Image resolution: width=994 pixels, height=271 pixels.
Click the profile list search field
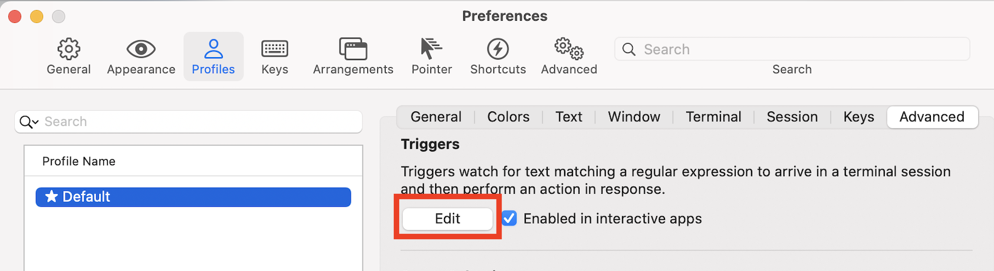tap(189, 122)
